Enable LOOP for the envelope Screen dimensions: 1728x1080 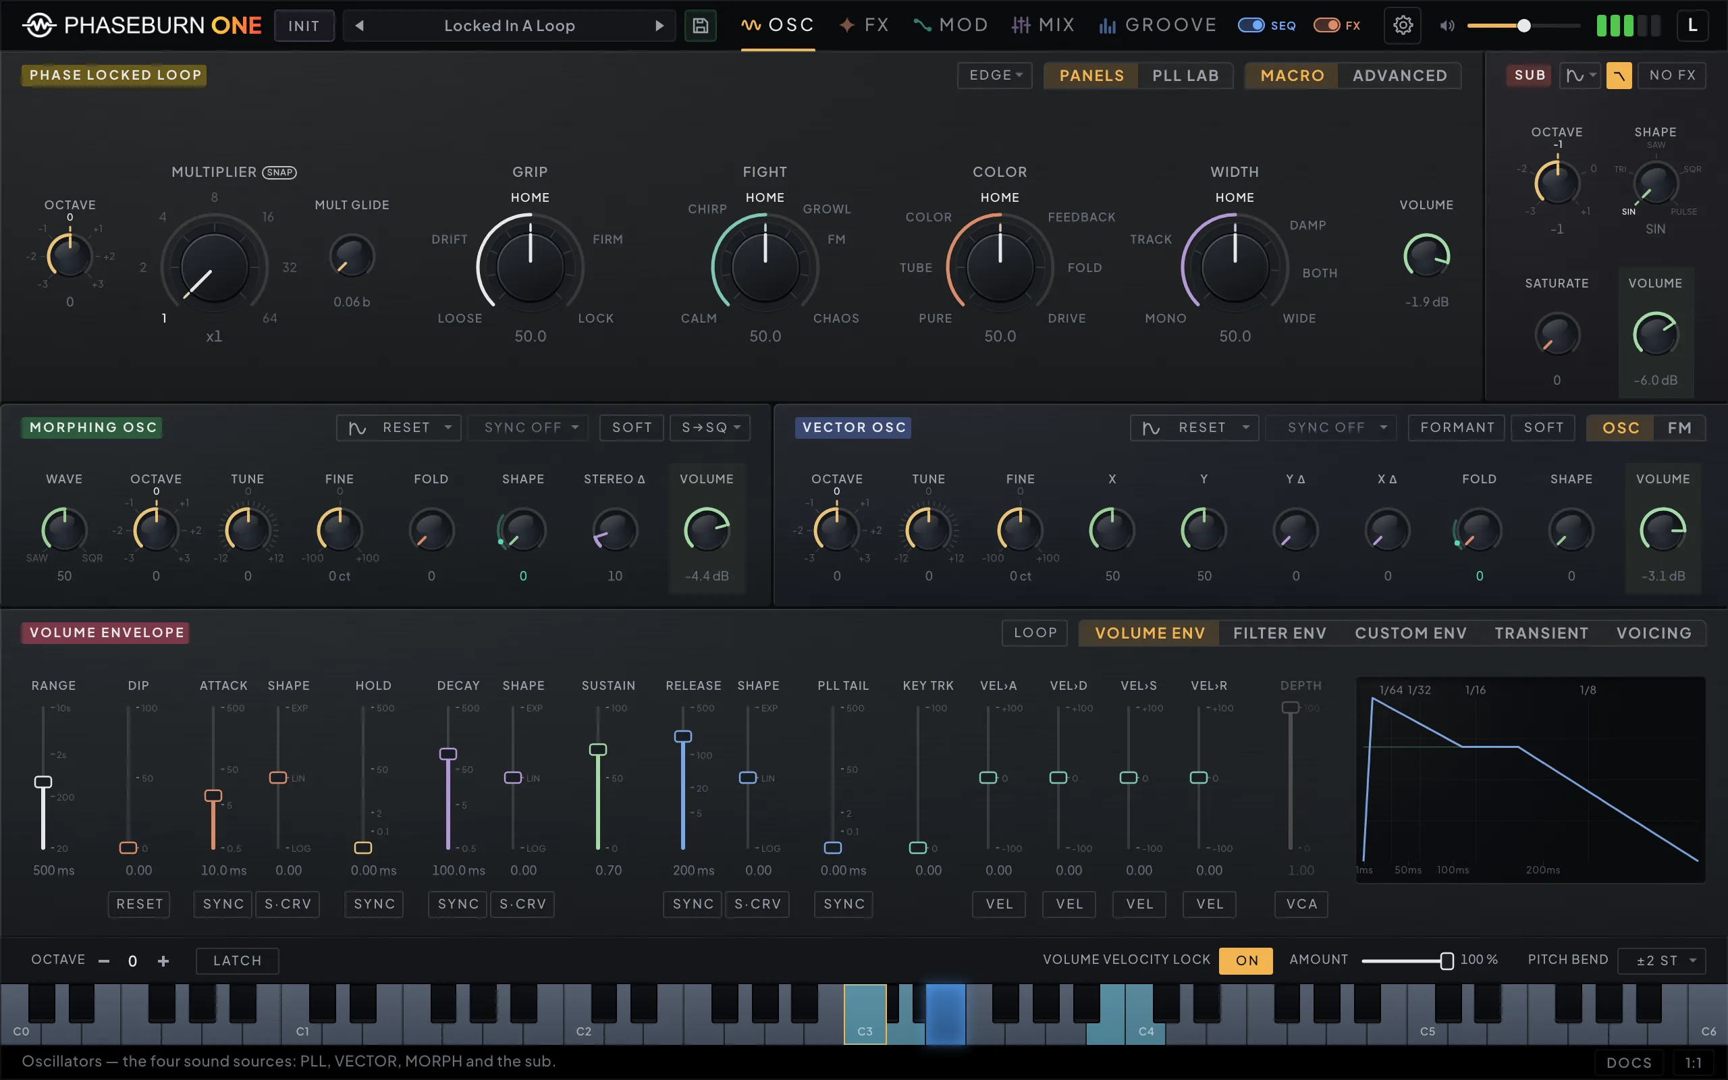(x=1035, y=633)
